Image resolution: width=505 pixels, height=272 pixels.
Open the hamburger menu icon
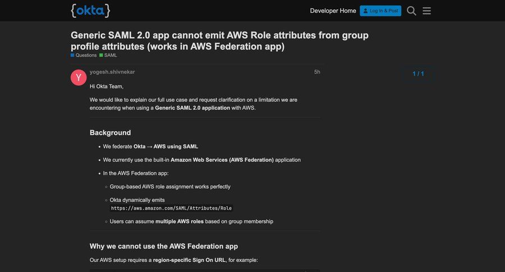(426, 11)
